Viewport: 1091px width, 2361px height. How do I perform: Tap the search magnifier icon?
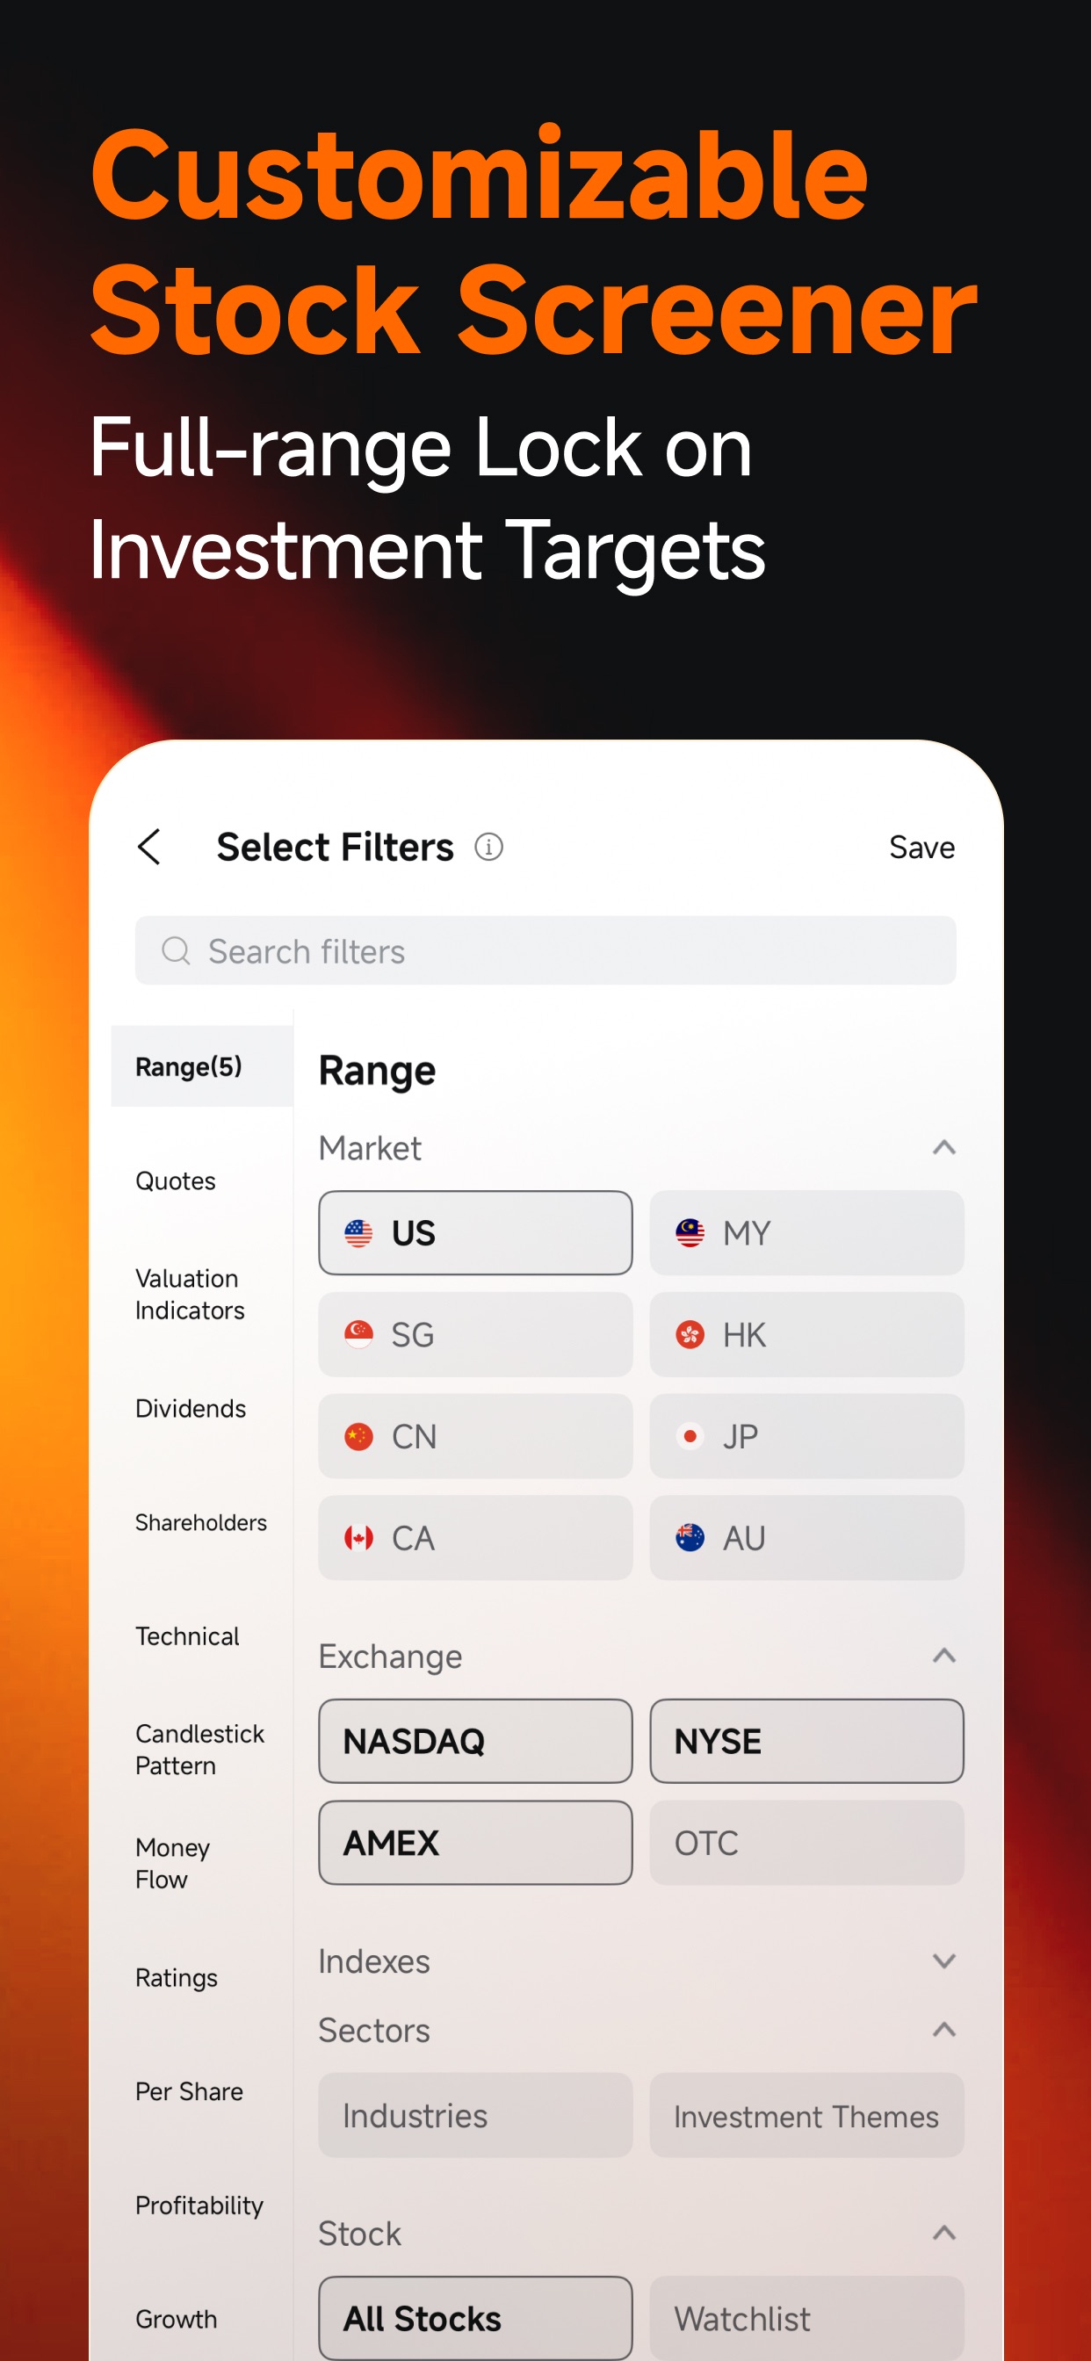coord(175,950)
